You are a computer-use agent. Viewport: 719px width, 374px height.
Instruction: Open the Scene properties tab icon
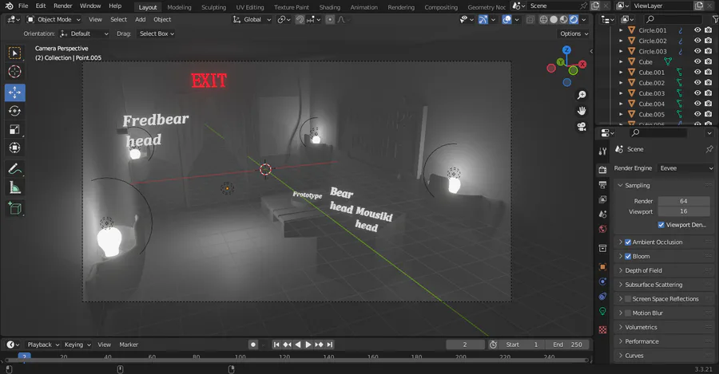(602, 214)
